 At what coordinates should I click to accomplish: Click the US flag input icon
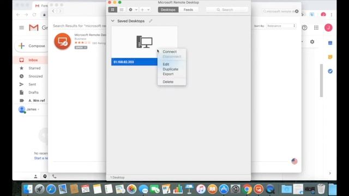[x=294, y=161]
